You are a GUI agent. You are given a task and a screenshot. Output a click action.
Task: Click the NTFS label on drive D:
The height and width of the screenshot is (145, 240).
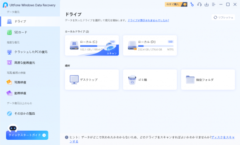point(170,50)
